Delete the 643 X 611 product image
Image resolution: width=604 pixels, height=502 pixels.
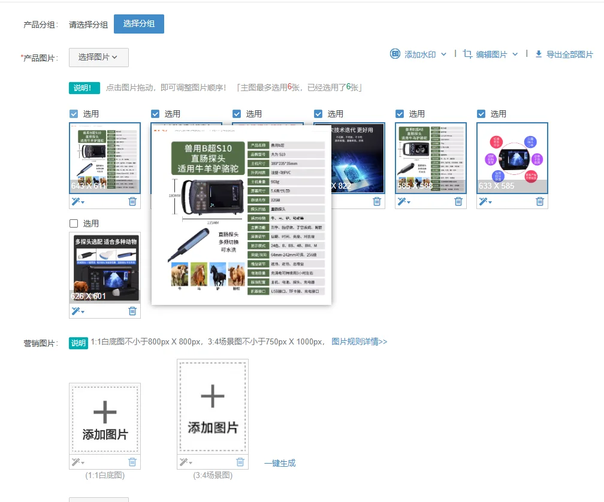[132, 201]
